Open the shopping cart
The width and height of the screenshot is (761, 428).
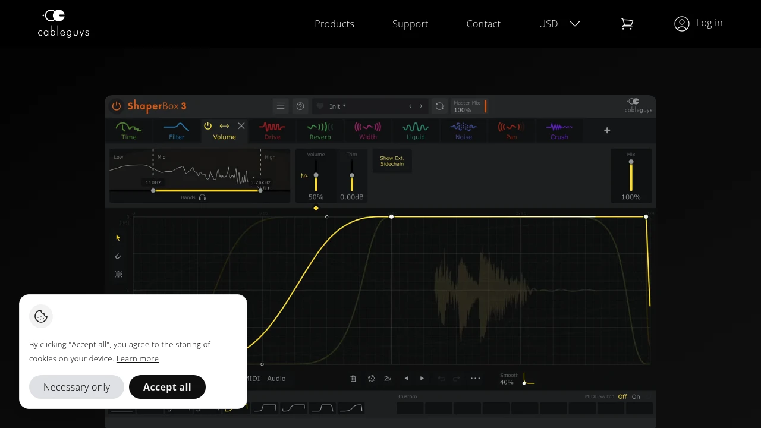point(627,24)
